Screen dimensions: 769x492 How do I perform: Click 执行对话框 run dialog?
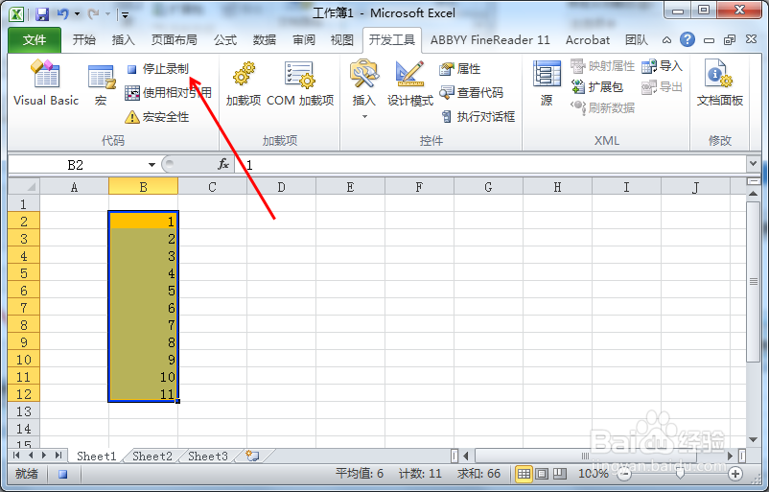[x=478, y=116]
